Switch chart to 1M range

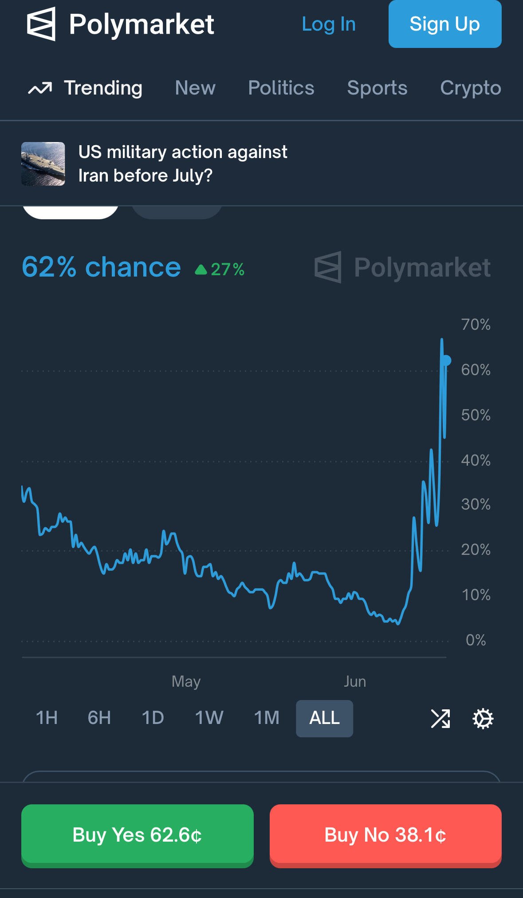click(267, 718)
